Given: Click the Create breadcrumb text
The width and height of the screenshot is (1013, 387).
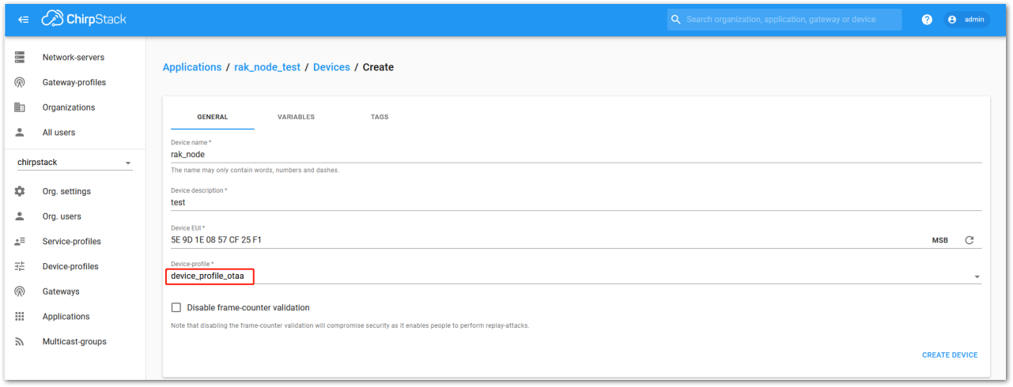Looking at the screenshot, I should 378,67.
